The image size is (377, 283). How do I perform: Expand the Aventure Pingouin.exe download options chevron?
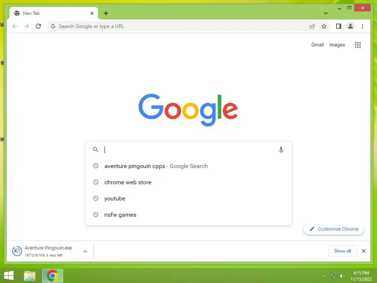85,251
